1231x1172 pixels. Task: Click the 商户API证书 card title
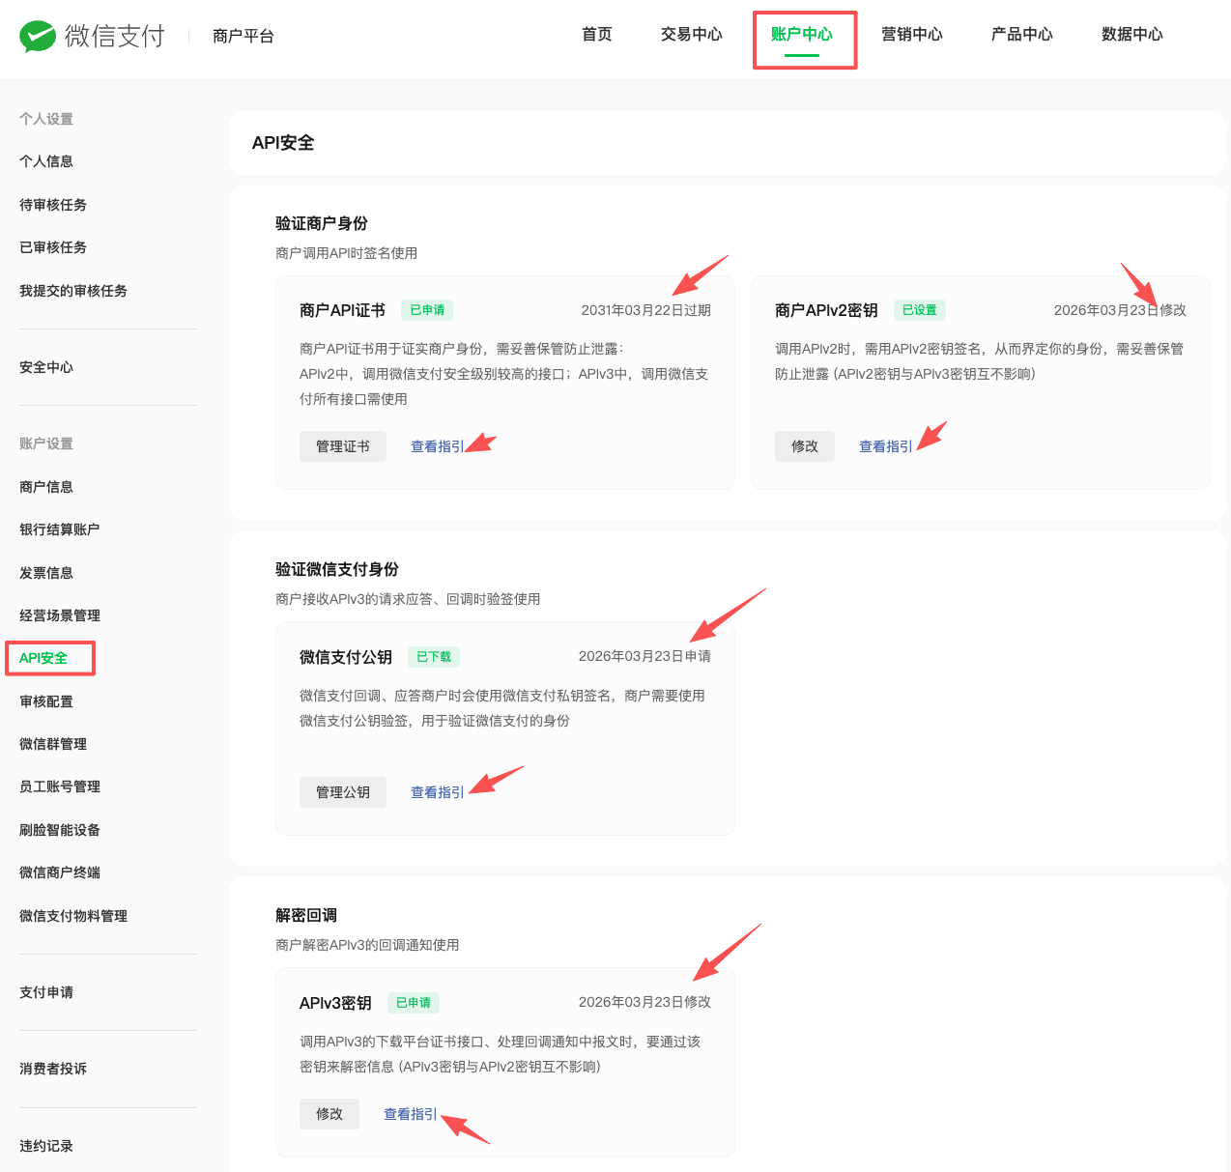pyautogui.click(x=342, y=310)
